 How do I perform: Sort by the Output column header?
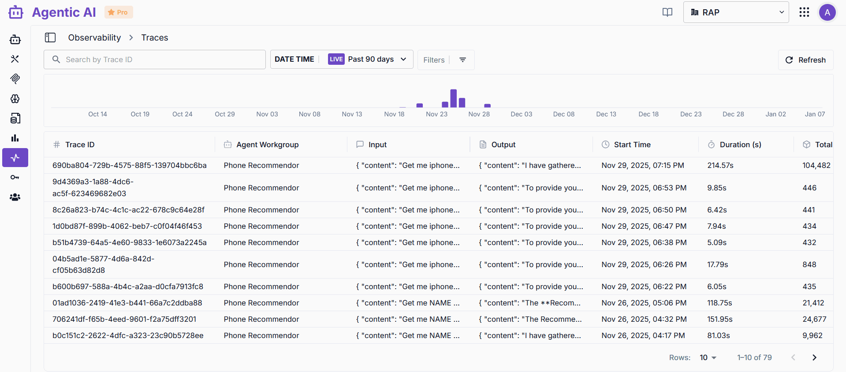click(503, 145)
